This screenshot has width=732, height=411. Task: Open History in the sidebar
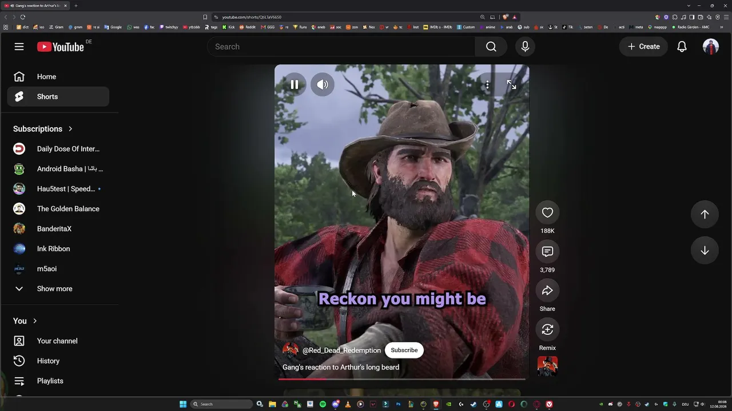pyautogui.click(x=58, y=361)
